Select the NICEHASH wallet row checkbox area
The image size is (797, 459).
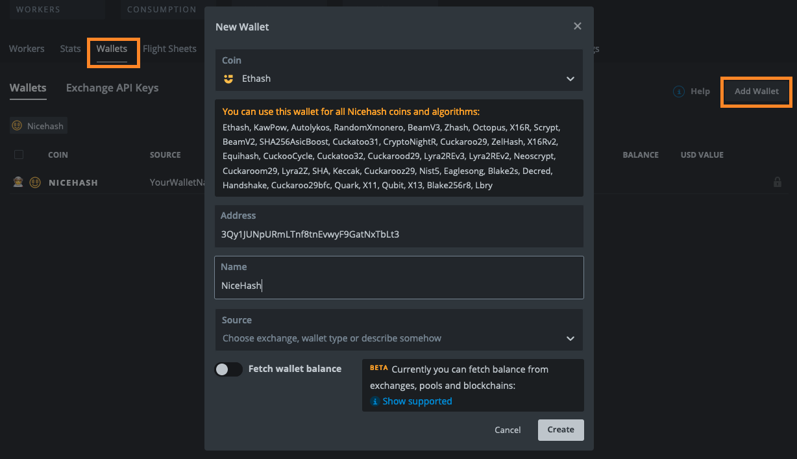[x=19, y=182]
